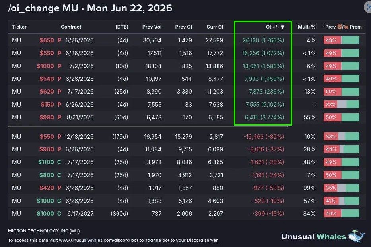Select the Contract column header
Image resolution: width=371 pixels, height=247 pixels.
71,27
